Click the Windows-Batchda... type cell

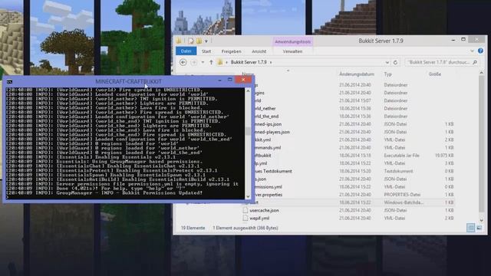(x=404, y=202)
